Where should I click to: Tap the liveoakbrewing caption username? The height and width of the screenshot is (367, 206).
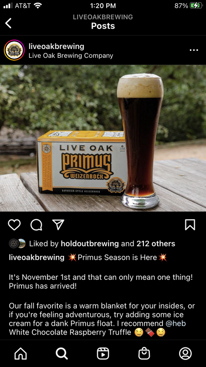click(37, 257)
